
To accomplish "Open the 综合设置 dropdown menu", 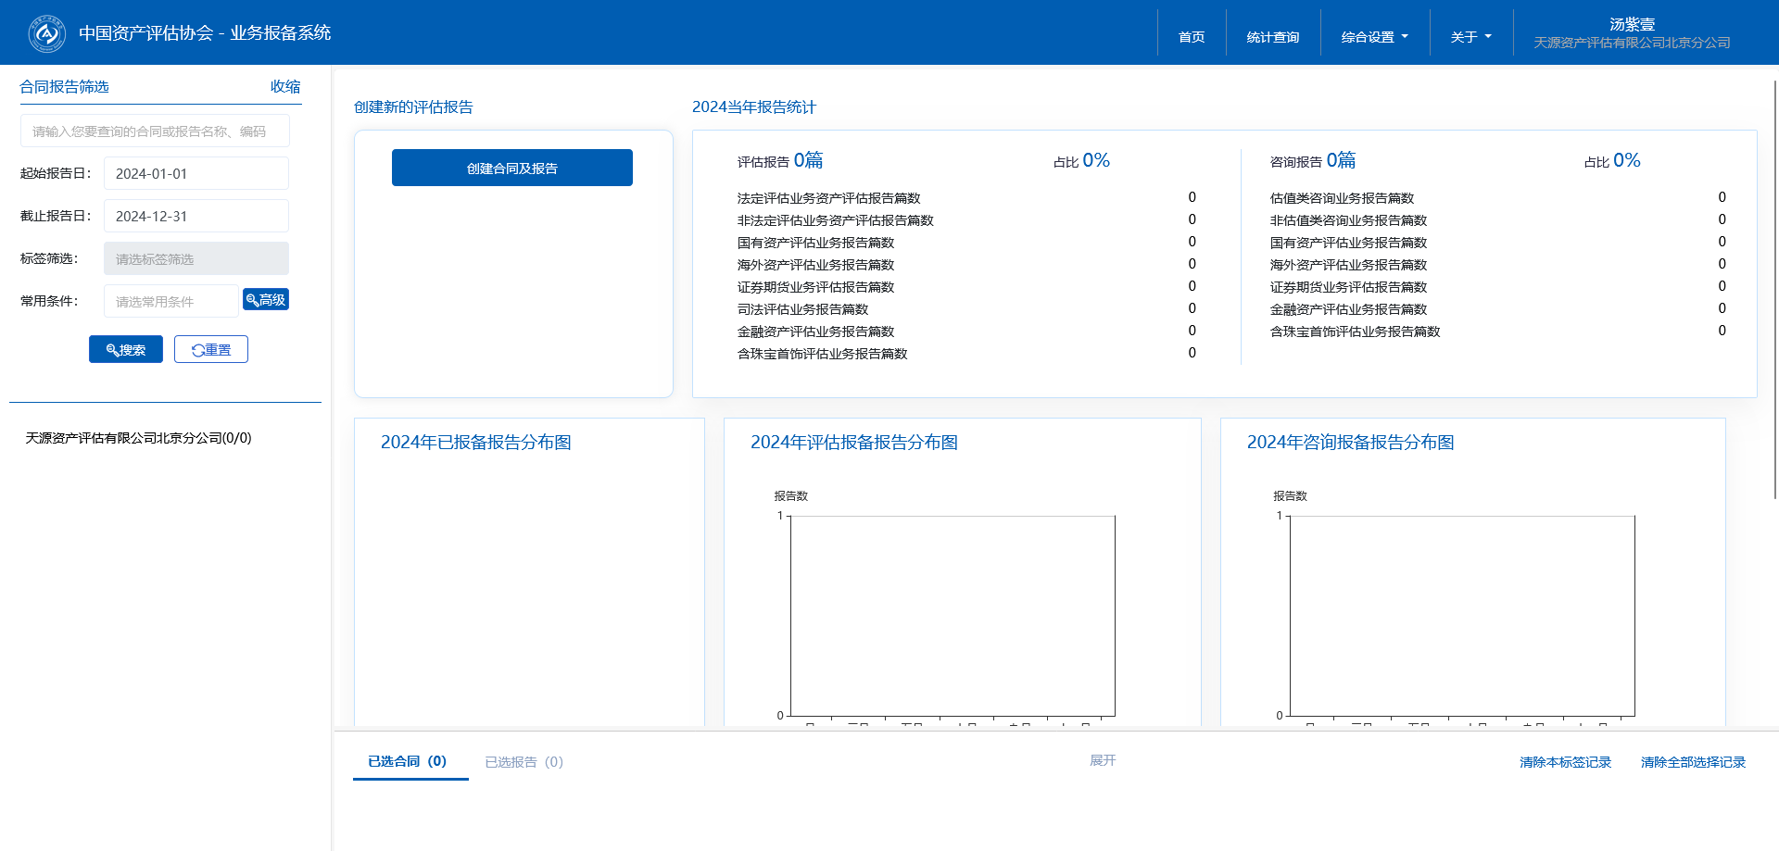I will click(x=1374, y=37).
